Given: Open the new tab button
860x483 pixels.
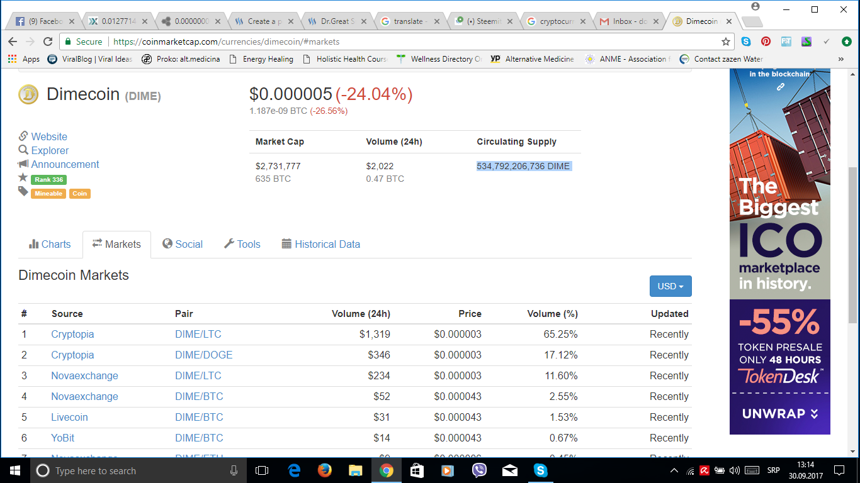Looking at the screenshot, I should click(x=752, y=22).
